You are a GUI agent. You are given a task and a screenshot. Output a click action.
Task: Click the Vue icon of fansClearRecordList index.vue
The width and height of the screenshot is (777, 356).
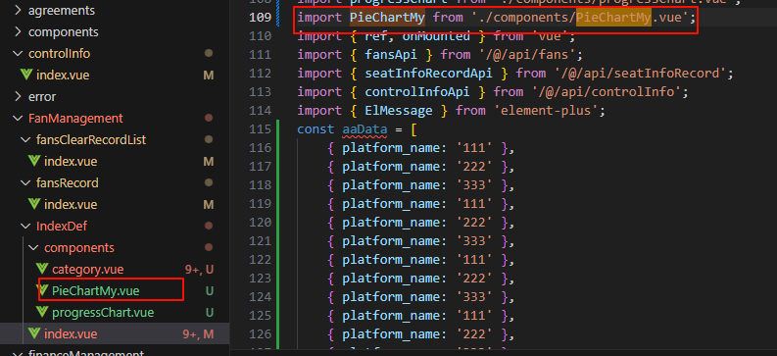point(34,162)
